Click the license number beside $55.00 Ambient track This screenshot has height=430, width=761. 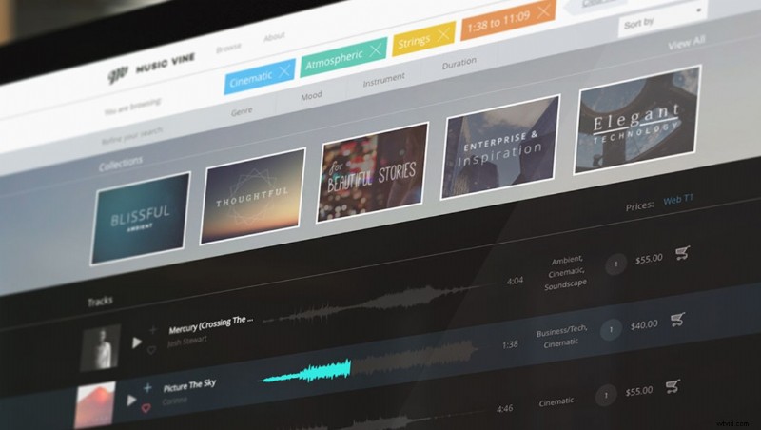tap(615, 264)
